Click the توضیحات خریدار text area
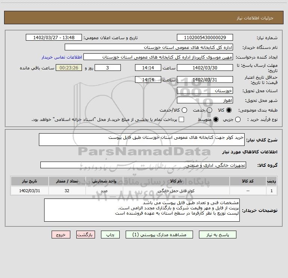The width and height of the screenshot is (288, 278). [142, 210]
